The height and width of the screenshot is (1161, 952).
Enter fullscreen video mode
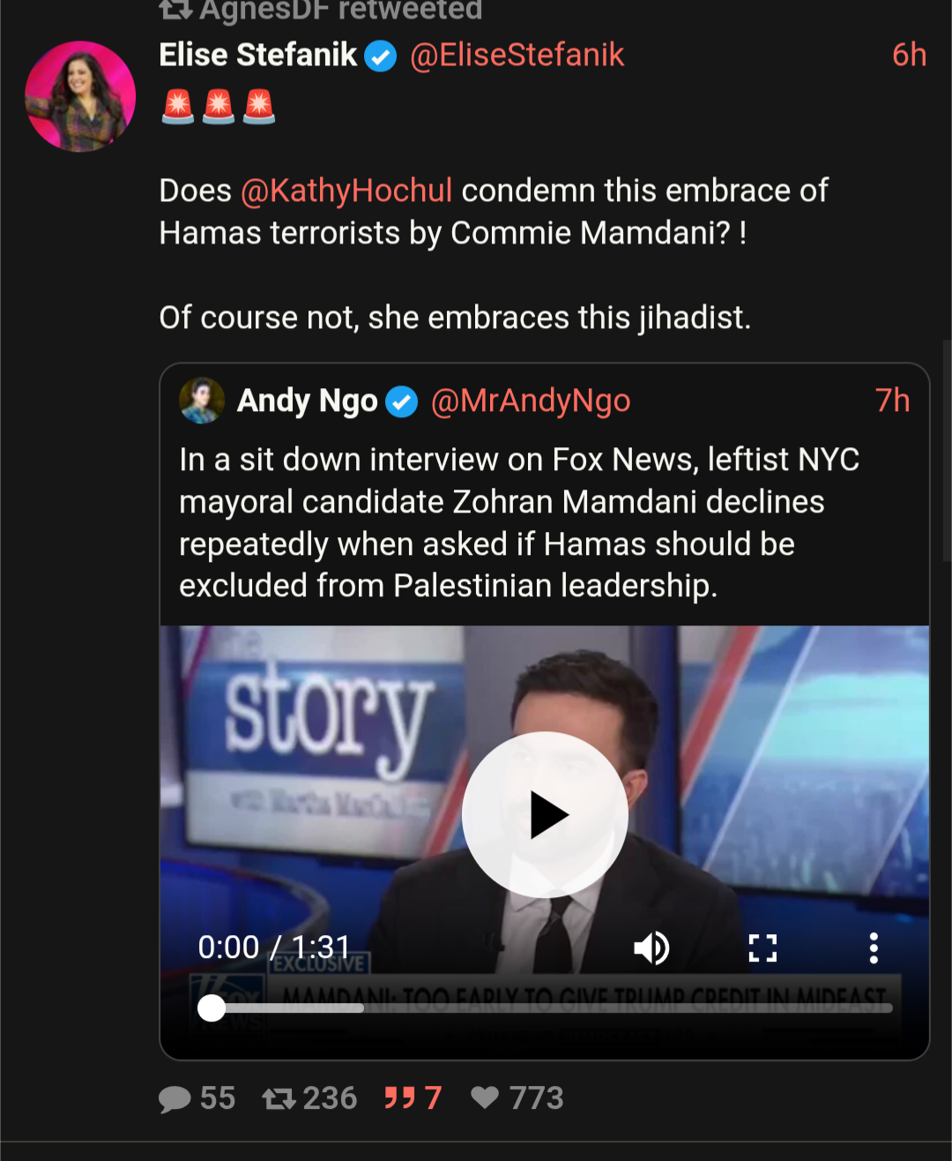point(762,948)
